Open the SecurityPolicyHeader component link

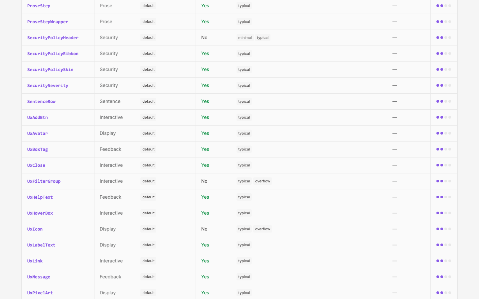pyautogui.click(x=53, y=38)
